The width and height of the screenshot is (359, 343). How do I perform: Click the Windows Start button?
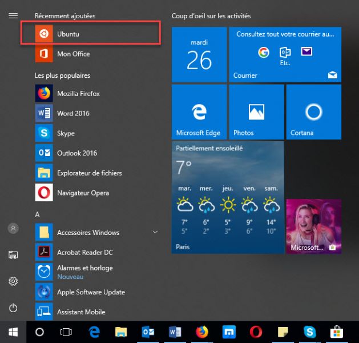coord(13,332)
